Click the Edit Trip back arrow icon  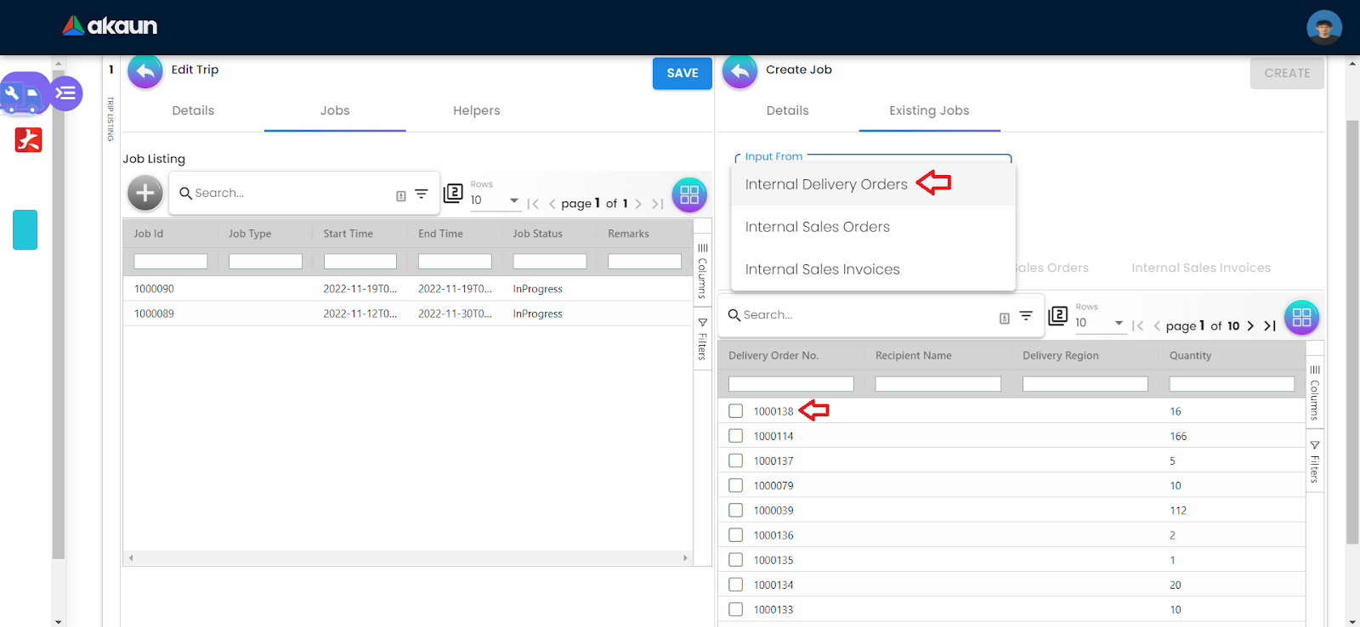145,72
